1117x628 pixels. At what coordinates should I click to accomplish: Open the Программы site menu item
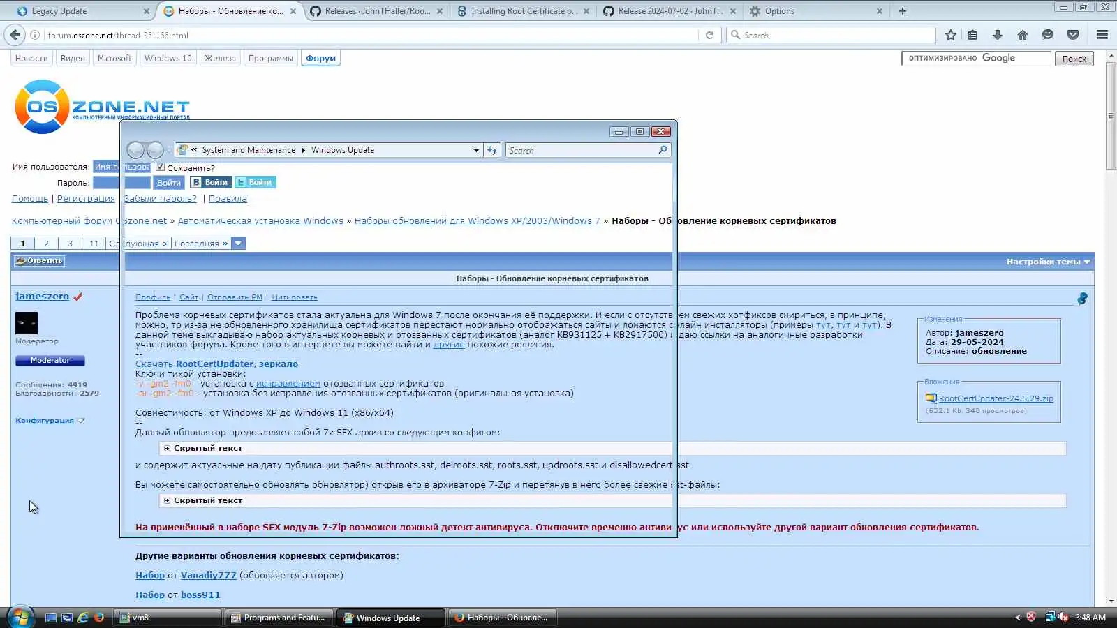point(270,59)
